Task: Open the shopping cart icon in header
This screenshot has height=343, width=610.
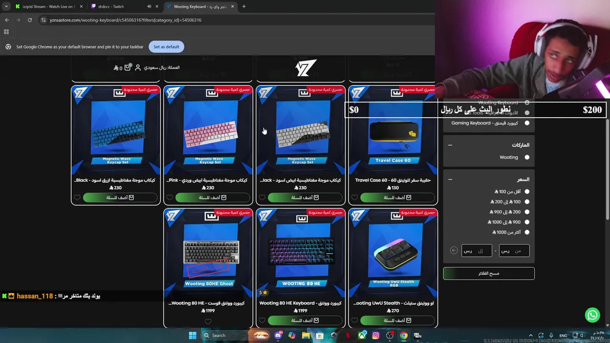Action: [127, 68]
